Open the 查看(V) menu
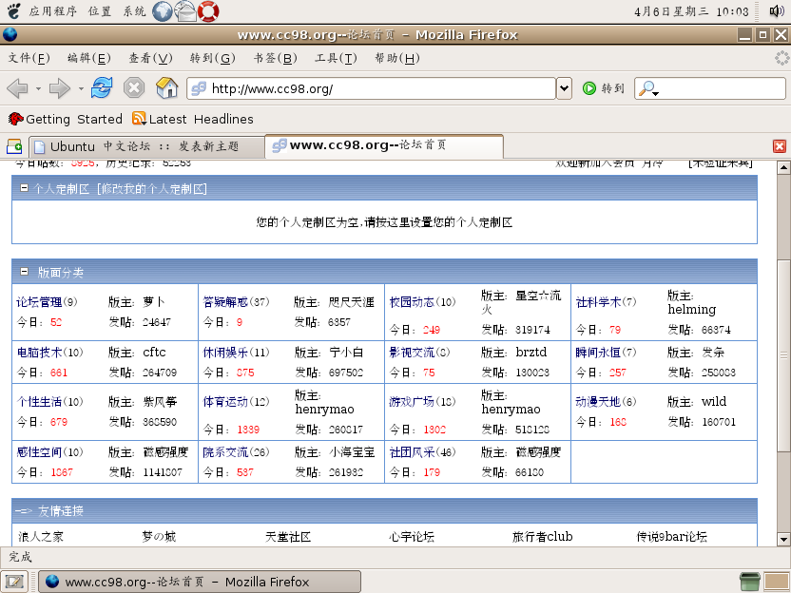Viewport: 791px width, 593px height. (150, 58)
